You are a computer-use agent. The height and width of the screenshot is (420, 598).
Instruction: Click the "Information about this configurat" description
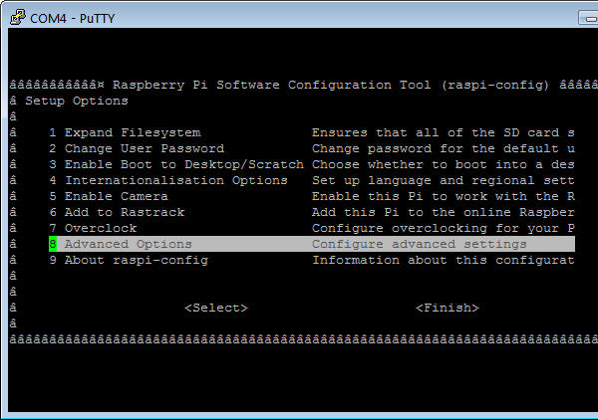tap(443, 260)
